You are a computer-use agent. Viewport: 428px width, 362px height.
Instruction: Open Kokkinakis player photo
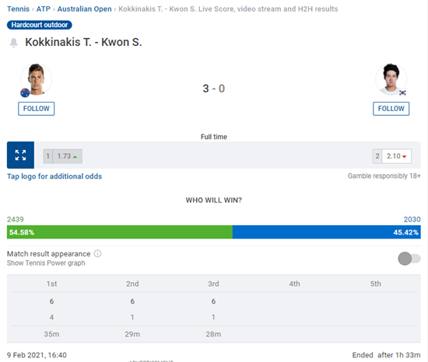[x=36, y=79]
